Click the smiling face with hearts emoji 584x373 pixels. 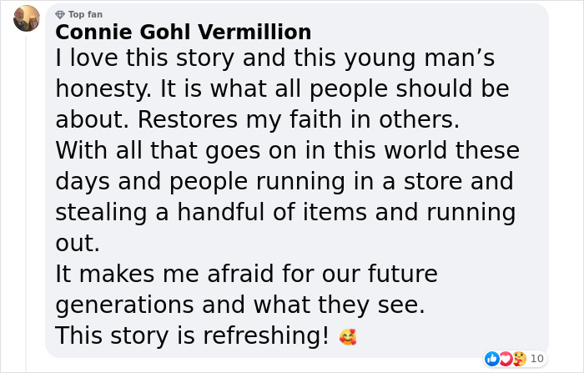click(x=348, y=337)
